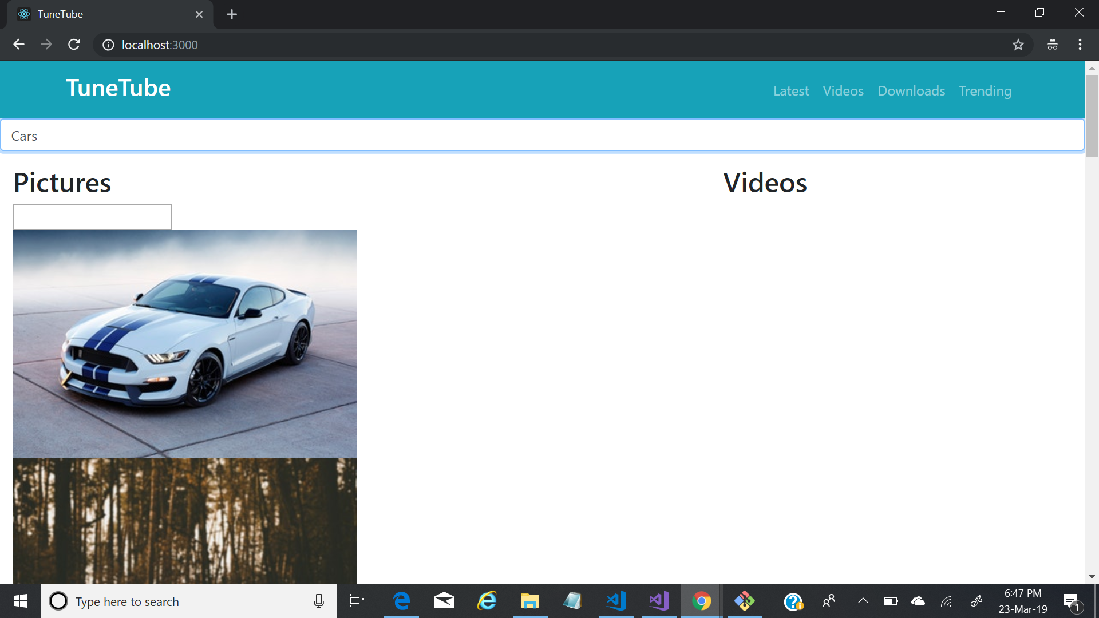
Task: Bookmark this page using the star icon
Action: (x=1018, y=45)
